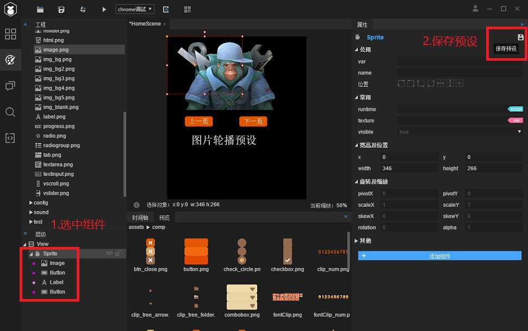Open the code mode sidebar icon
This screenshot has width=528, height=331.
click(x=10, y=138)
